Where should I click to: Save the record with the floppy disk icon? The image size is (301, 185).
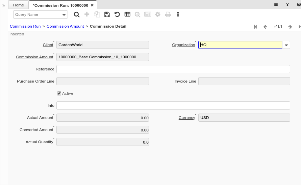[107, 14]
